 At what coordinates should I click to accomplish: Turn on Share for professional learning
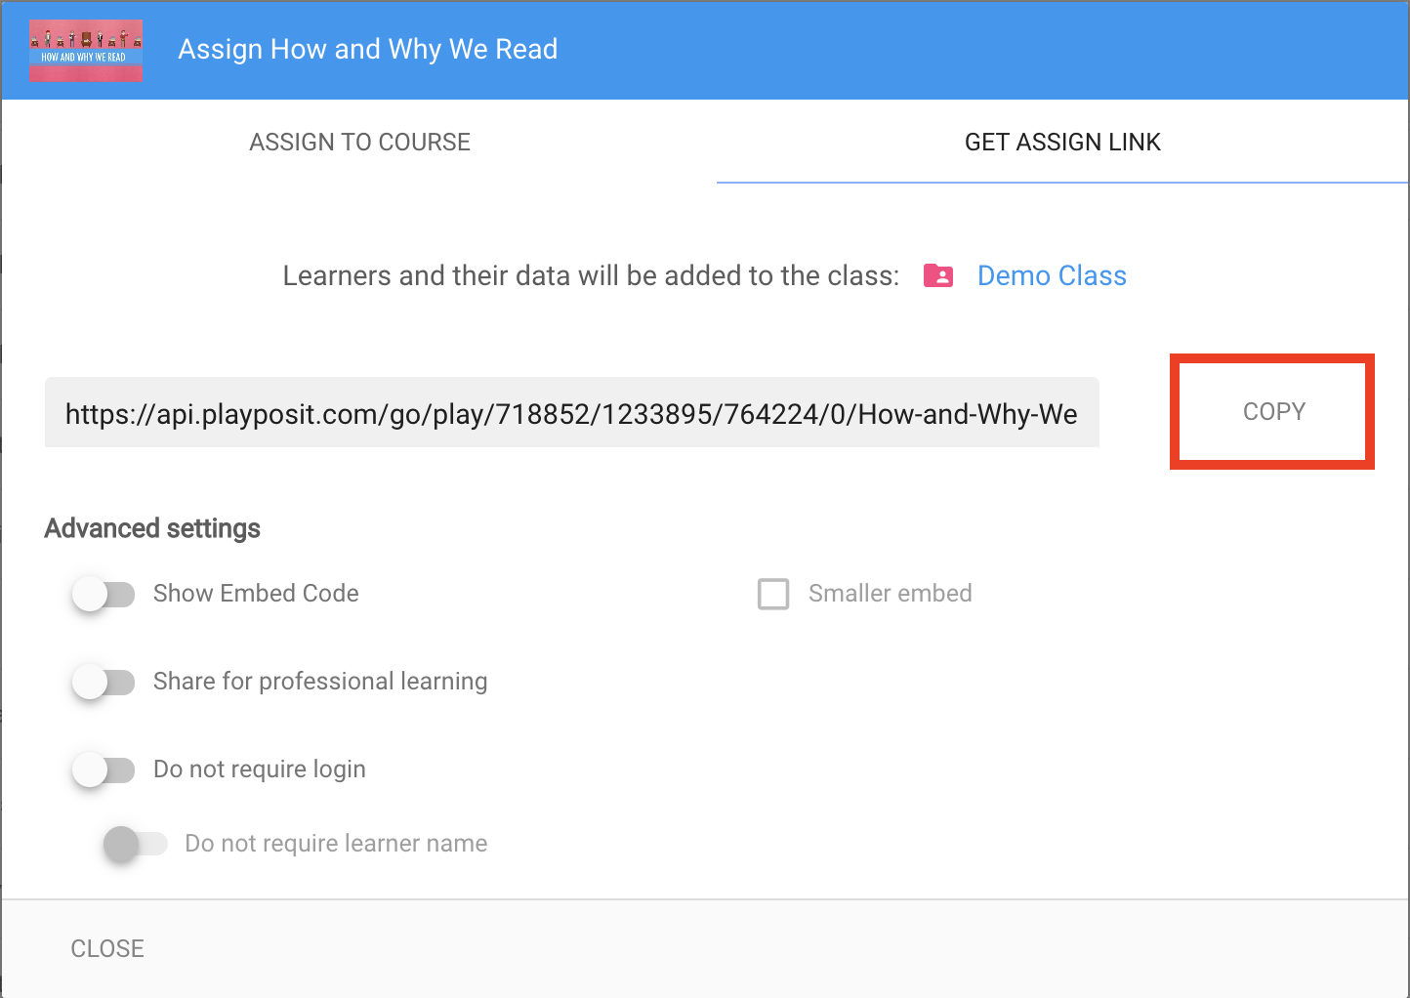(104, 682)
